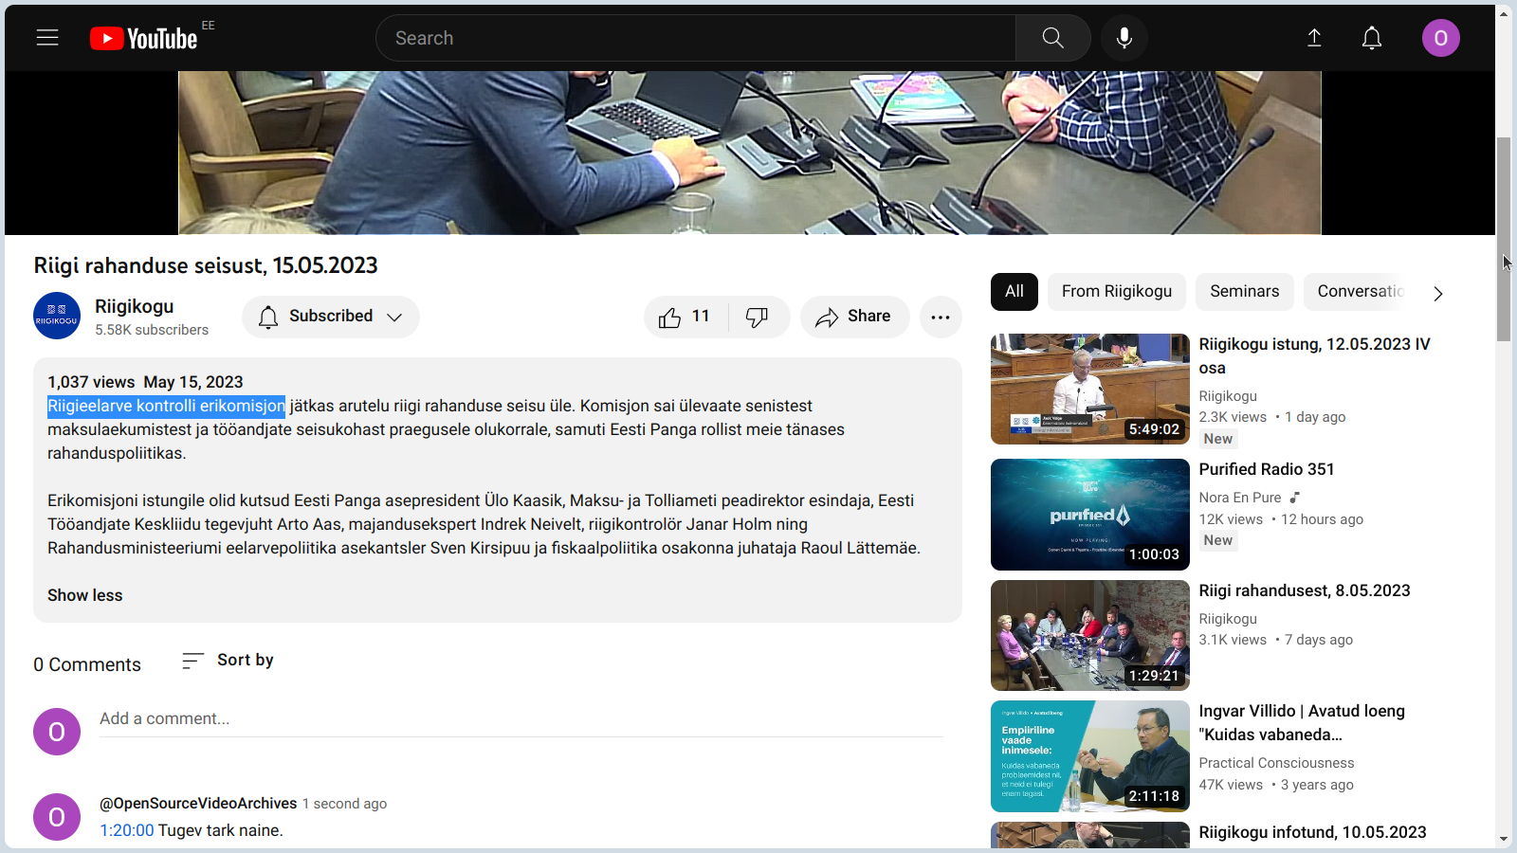Open the account avatar menu
The width and height of the screenshot is (1517, 853).
(1440, 38)
